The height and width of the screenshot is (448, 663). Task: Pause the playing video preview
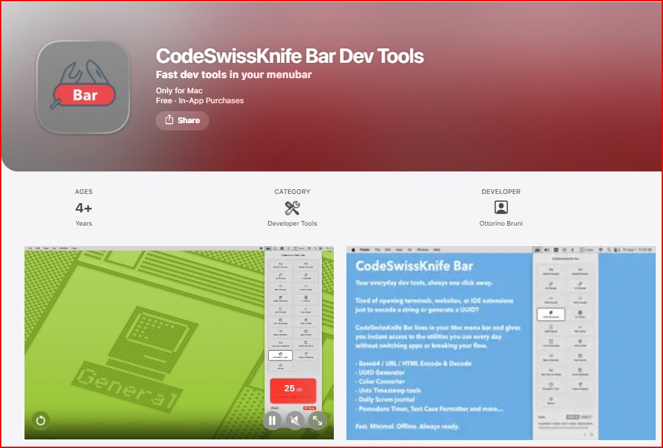coord(272,420)
